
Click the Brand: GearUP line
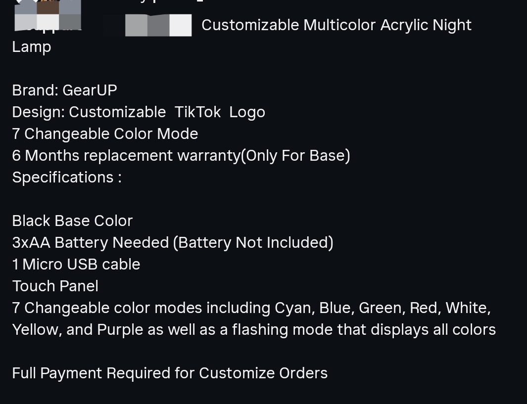[64, 90]
